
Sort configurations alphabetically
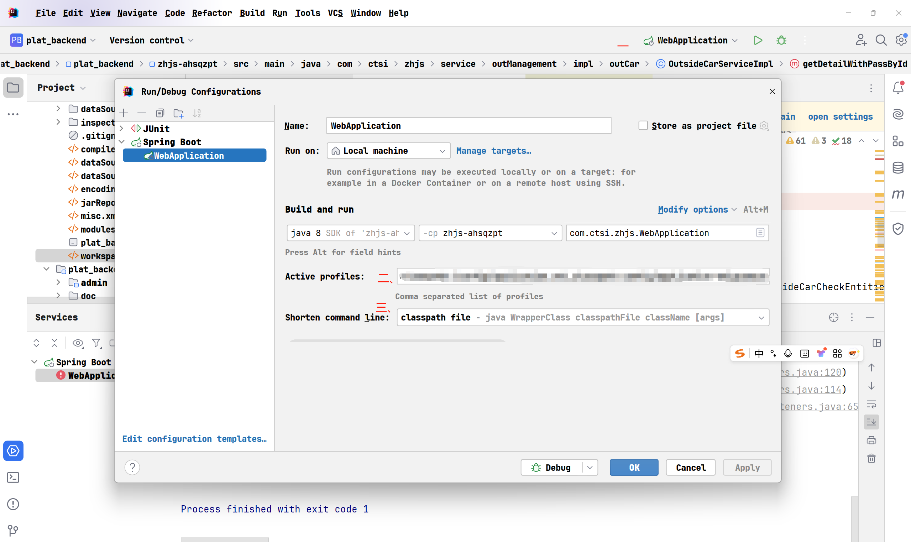click(197, 113)
